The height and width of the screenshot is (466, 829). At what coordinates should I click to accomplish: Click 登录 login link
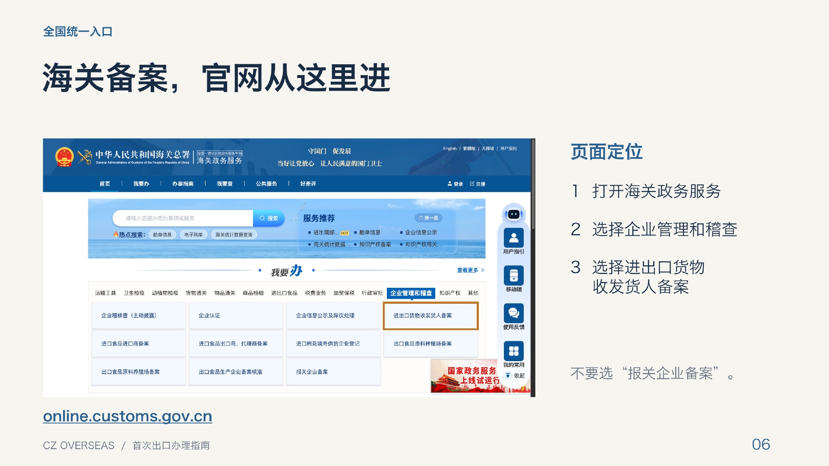pyautogui.click(x=455, y=184)
